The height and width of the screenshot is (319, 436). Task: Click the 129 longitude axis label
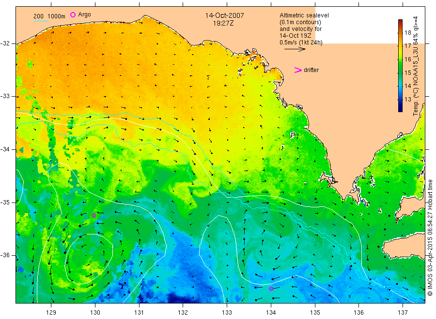tap(51, 312)
